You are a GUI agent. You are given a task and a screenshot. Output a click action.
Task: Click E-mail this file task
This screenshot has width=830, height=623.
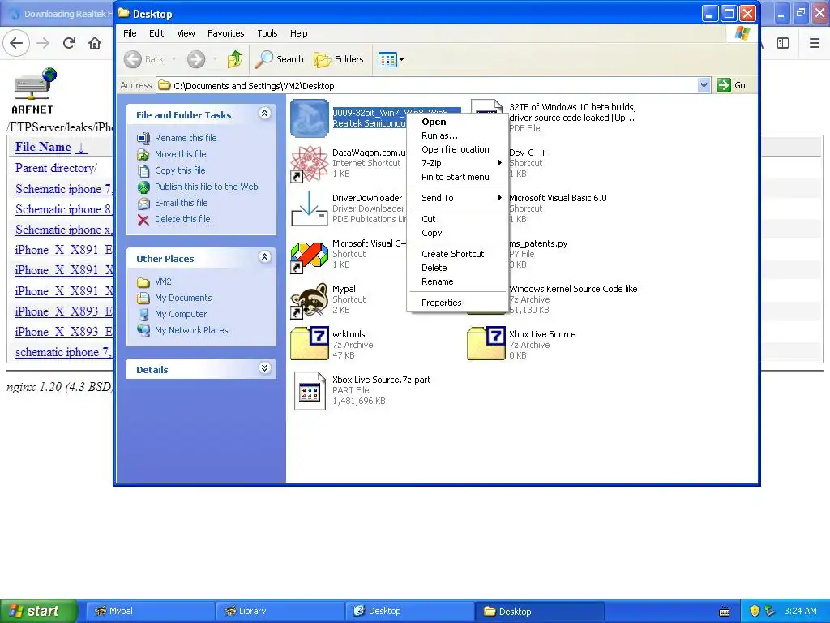[x=181, y=203]
